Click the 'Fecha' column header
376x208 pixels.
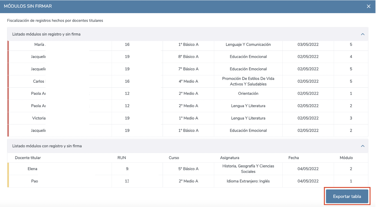pos(294,158)
